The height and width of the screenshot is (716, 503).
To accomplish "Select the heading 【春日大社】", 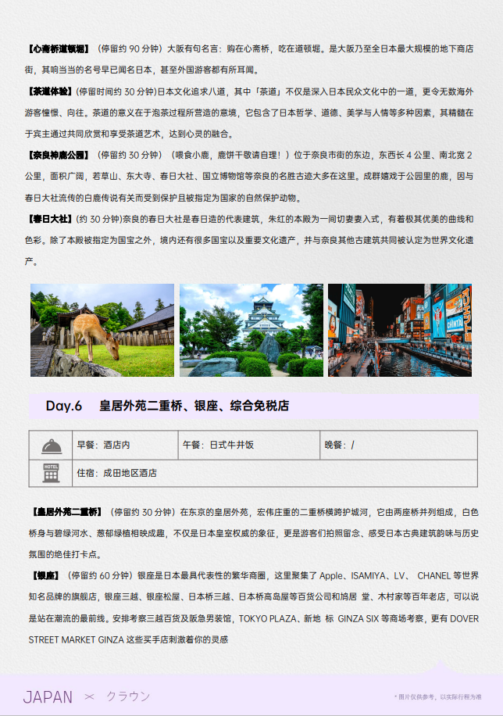I will point(50,219).
